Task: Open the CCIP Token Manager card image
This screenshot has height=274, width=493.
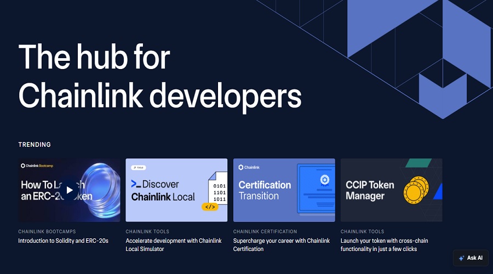Action: (x=392, y=190)
